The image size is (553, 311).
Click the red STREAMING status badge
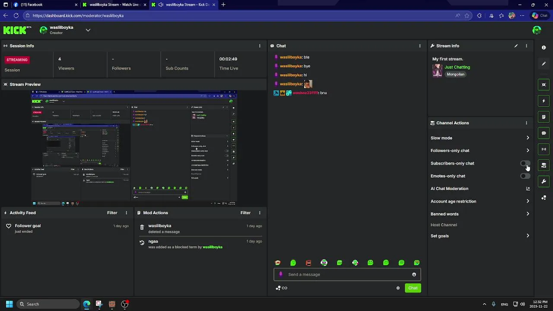(17, 60)
